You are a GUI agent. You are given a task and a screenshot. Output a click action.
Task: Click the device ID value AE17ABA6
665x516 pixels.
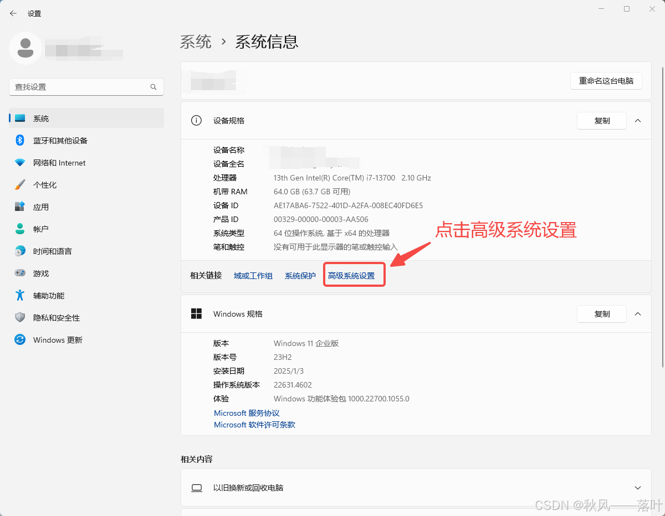click(348, 205)
